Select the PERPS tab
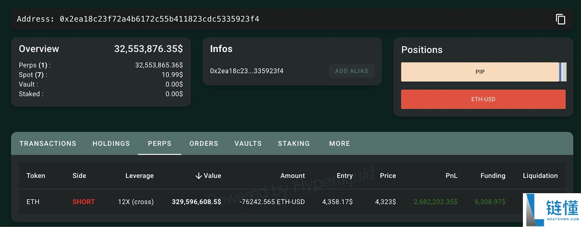 160,143
